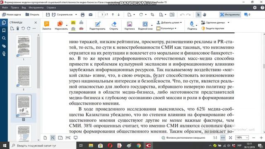Switch to single-page view mode

click(45, 138)
